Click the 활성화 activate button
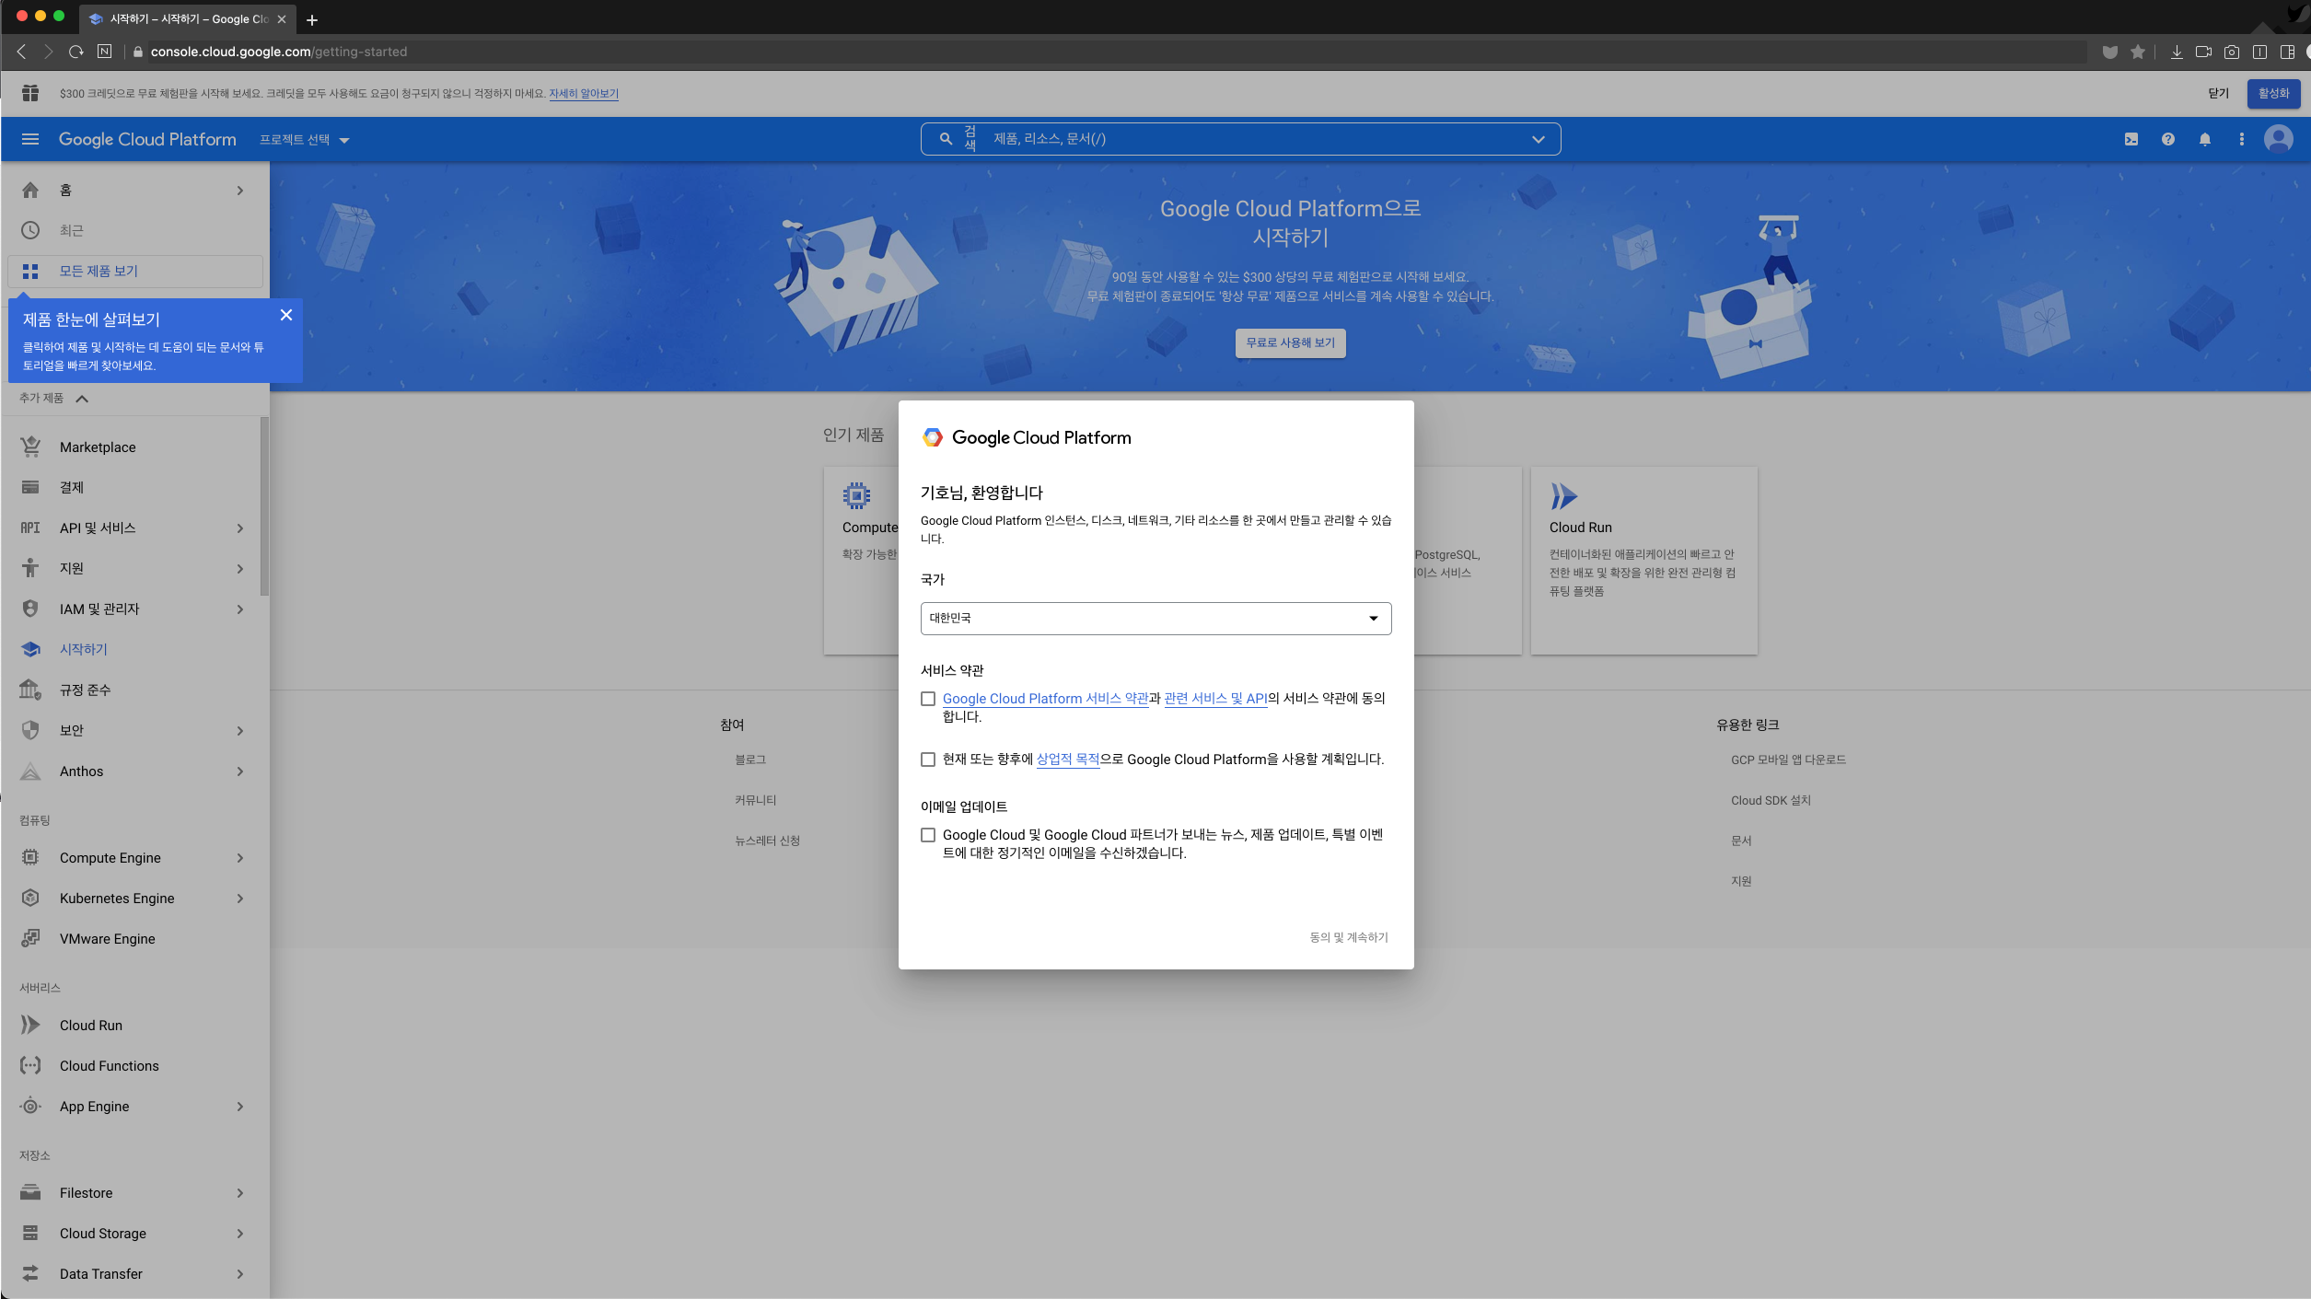 pyautogui.click(x=2272, y=93)
